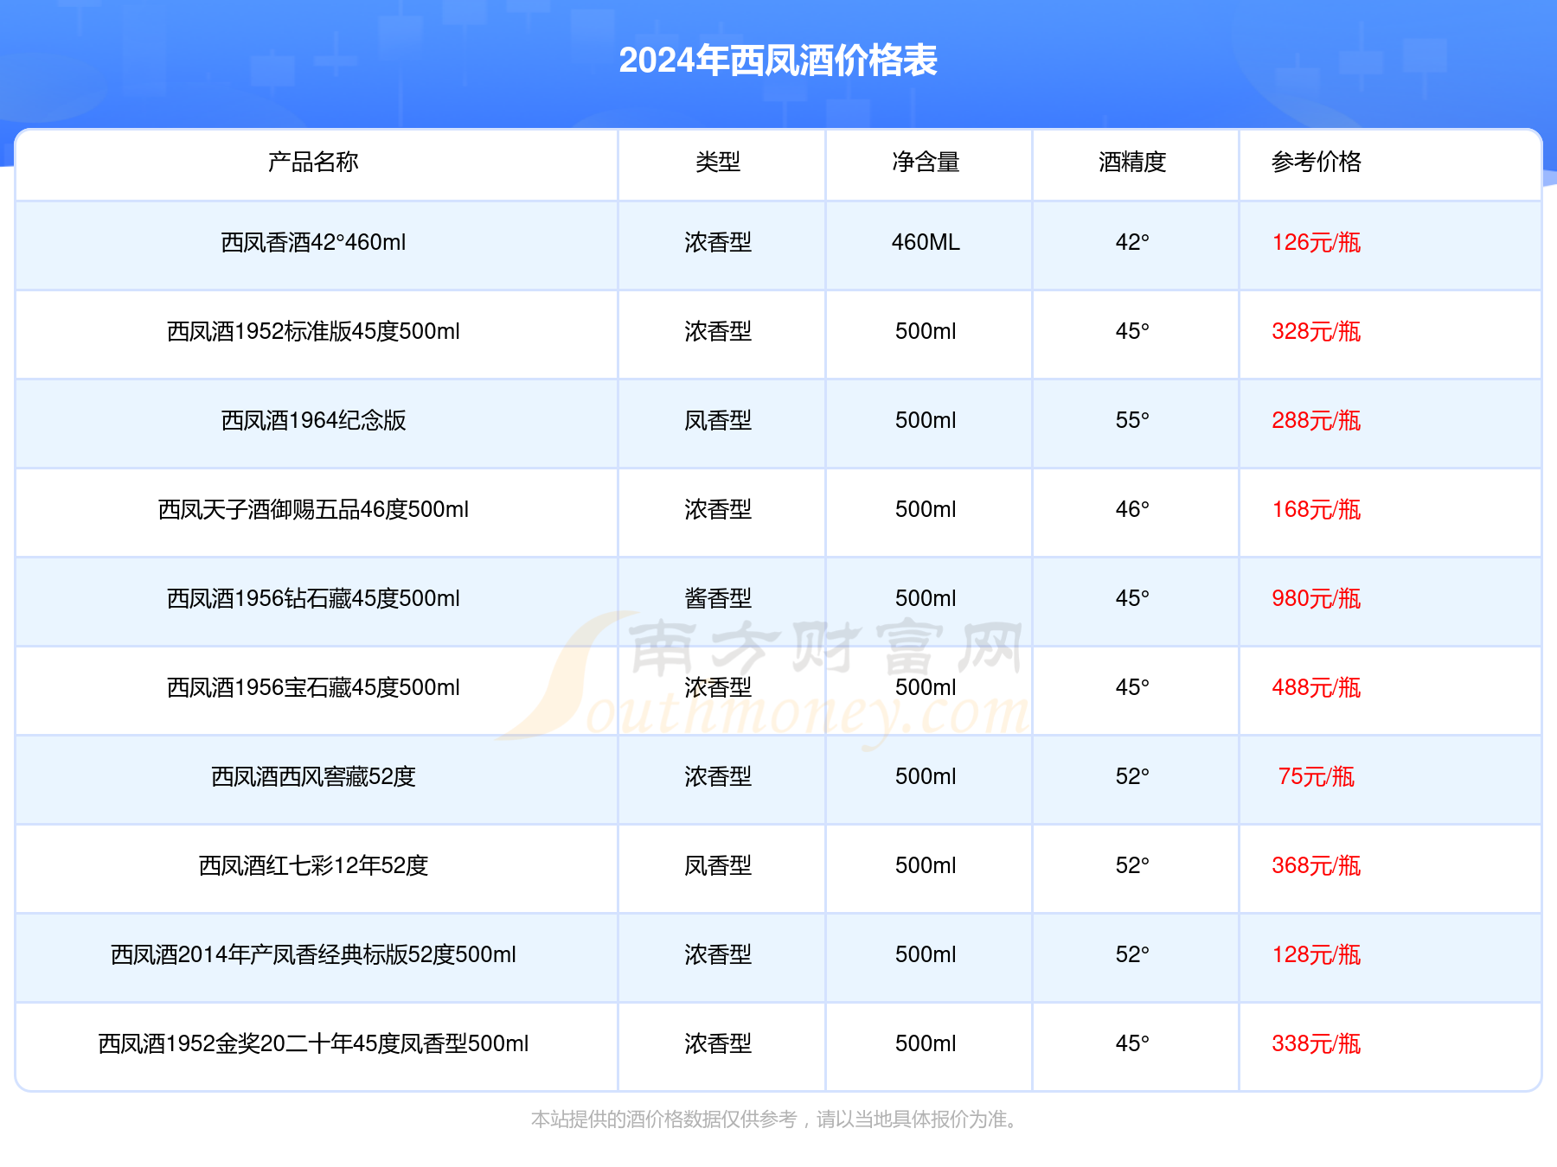This screenshot has height=1167, width=1557.
Task: Select product 西凤酒西风窖藏52度
Action: (313, 776)
